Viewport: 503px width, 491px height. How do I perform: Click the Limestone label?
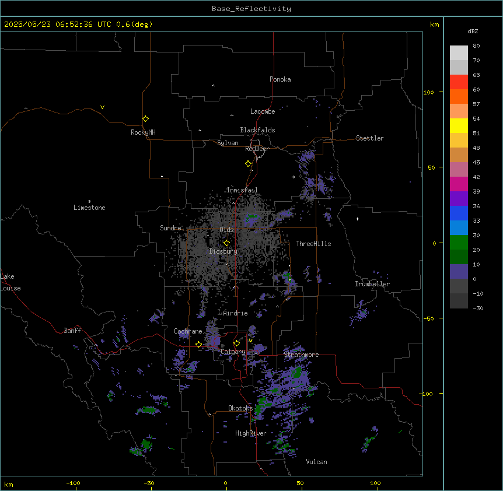tap(89, 208)
